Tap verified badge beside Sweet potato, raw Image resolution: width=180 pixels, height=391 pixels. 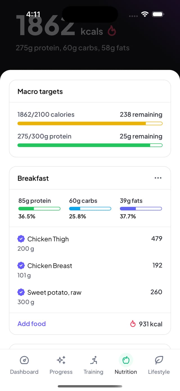pyautogui.click(x=21, y=292)
